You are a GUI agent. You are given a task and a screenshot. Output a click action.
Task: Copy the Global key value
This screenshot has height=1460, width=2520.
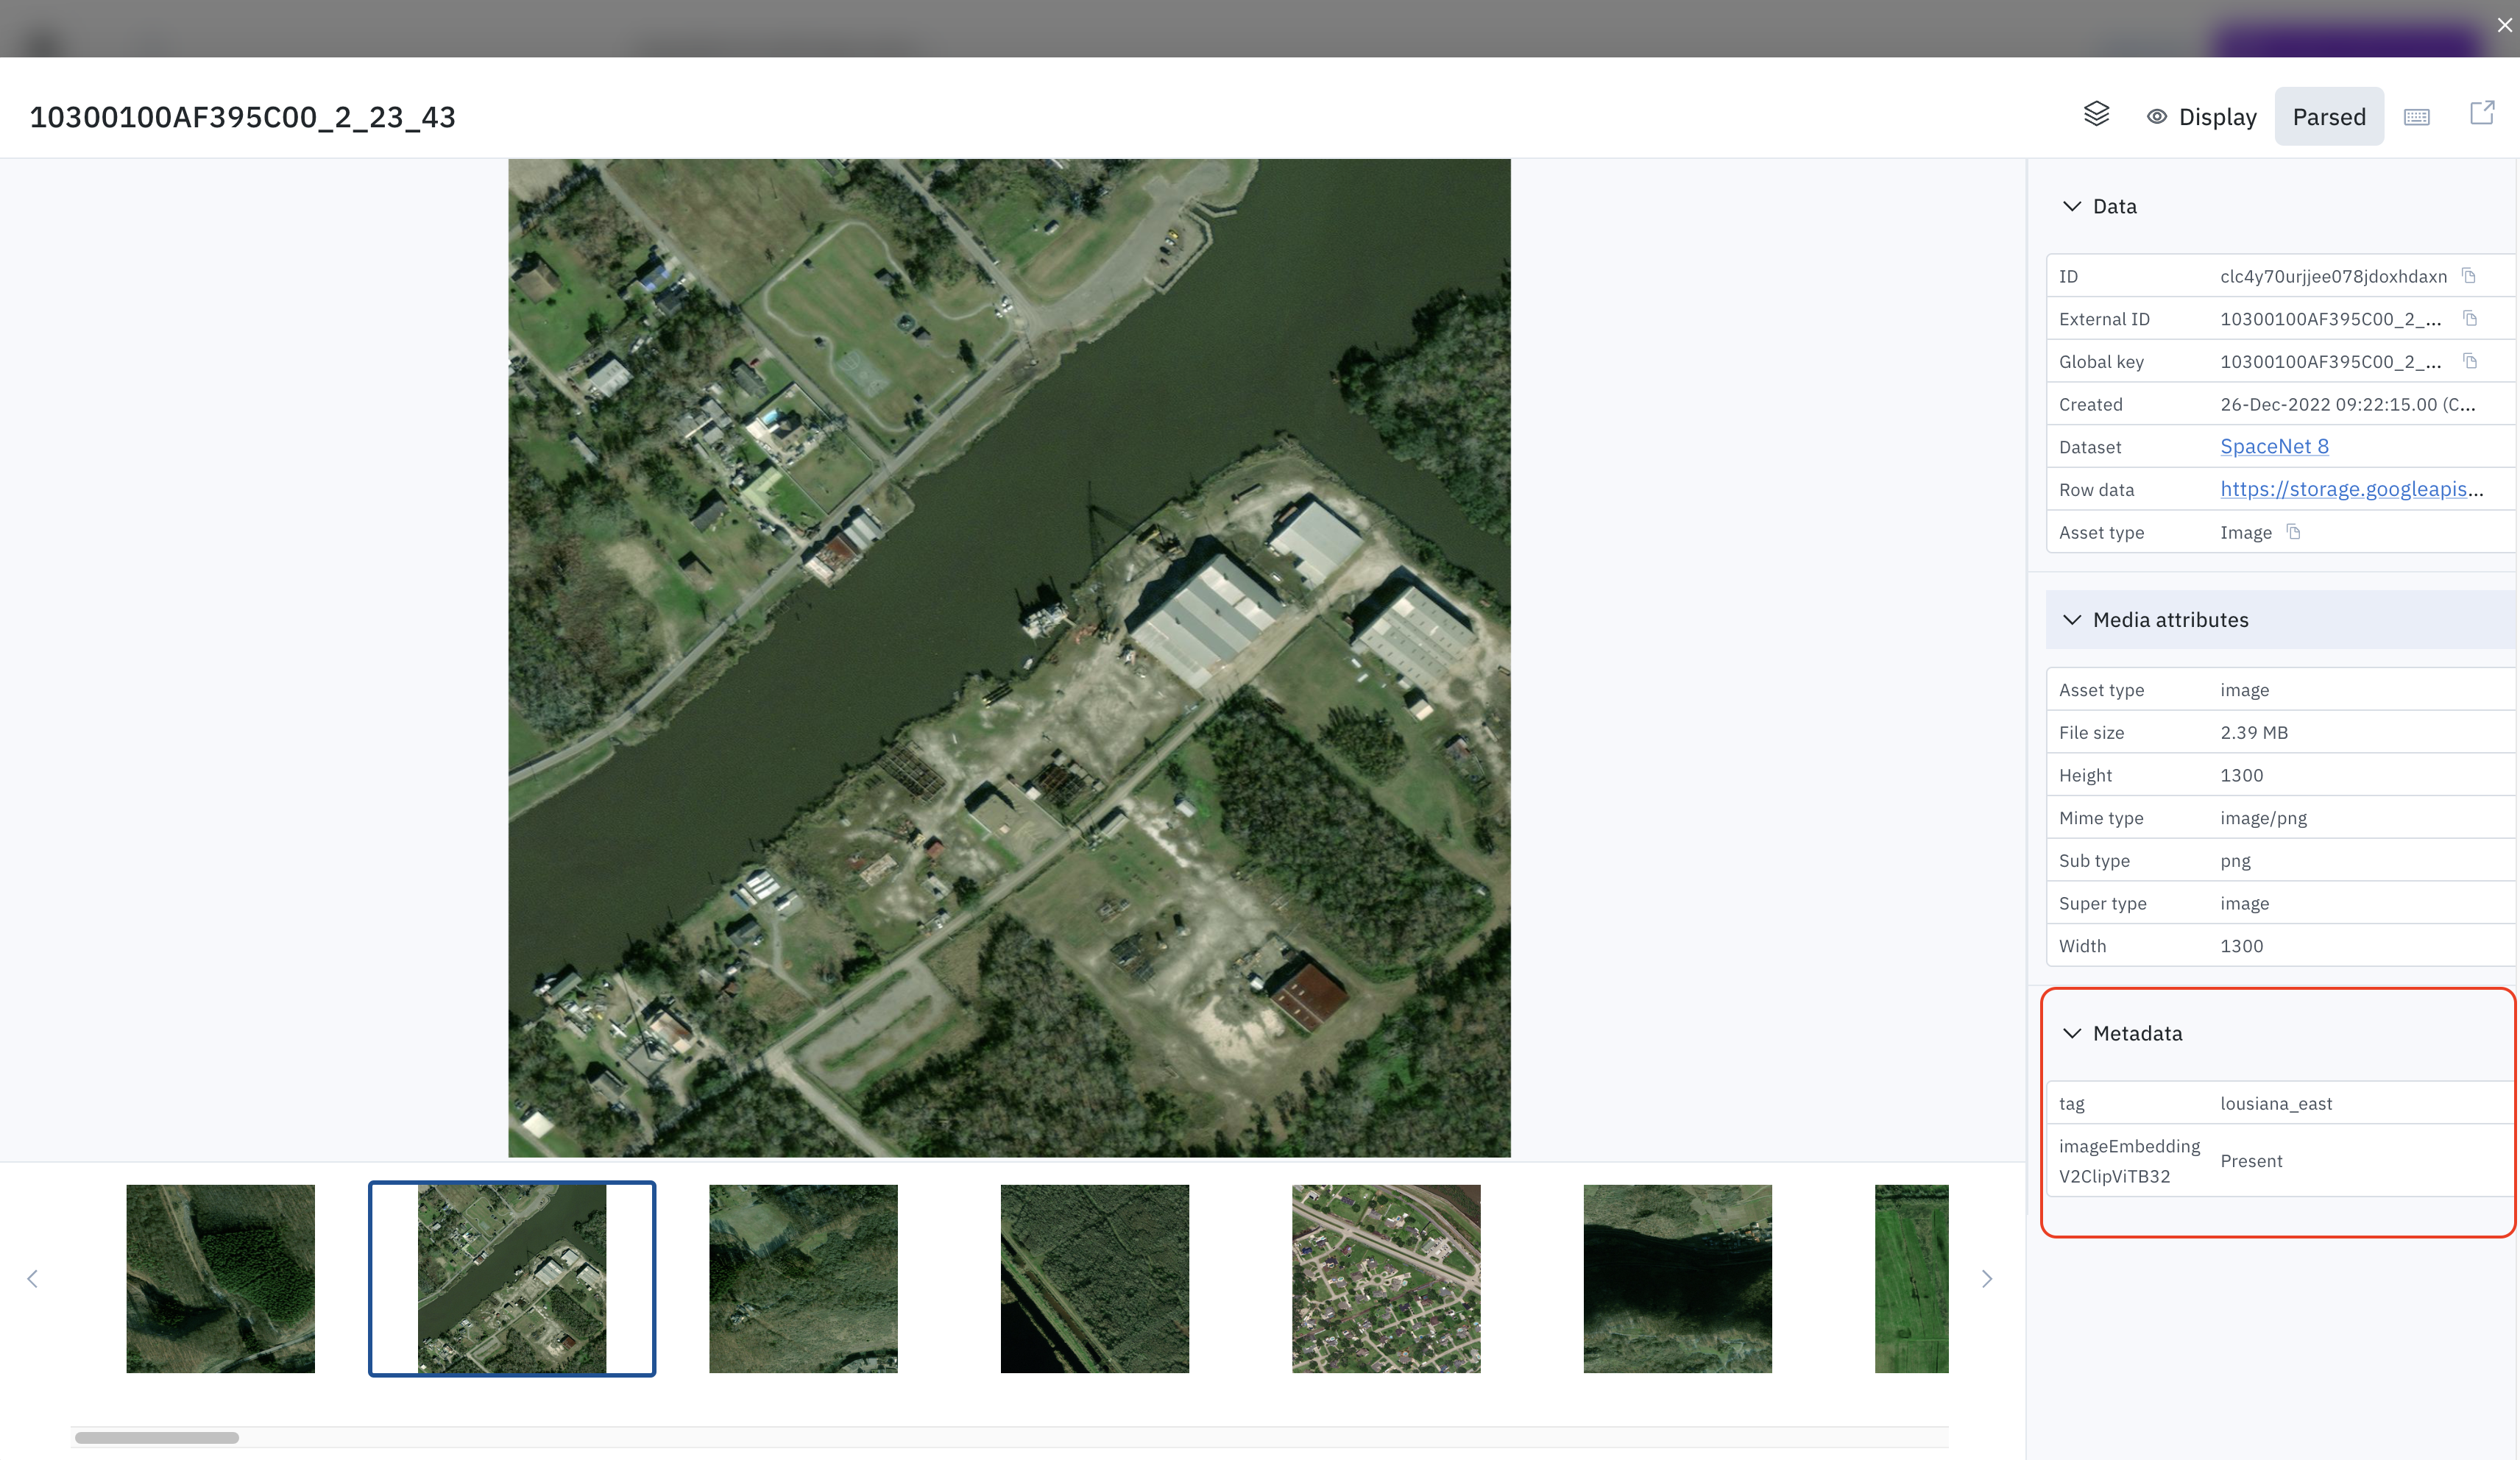2469,361
